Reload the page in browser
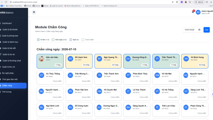The image size is (213, 120). pyautogui.click(x=6, y=2)
